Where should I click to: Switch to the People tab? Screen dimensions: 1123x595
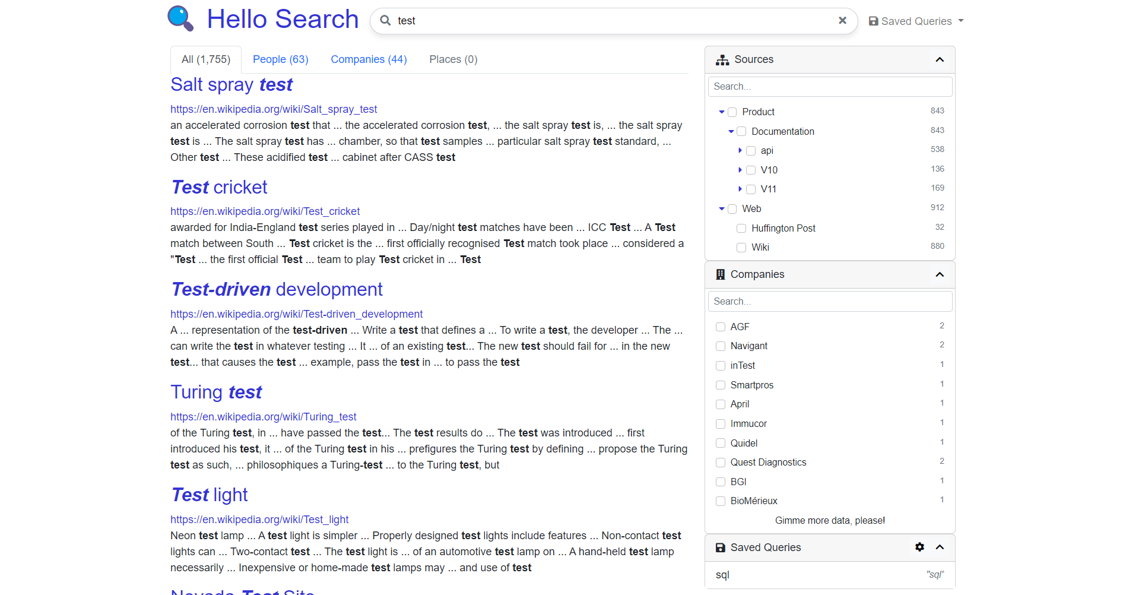pos(280,59)
